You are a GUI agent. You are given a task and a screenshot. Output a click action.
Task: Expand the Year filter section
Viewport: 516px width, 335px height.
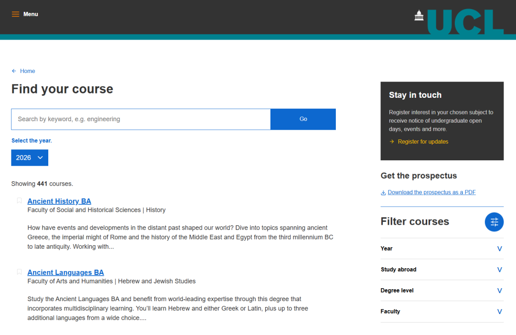click(499, 249)
